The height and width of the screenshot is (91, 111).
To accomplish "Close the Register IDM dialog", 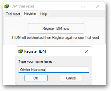I will click(87, 51).
